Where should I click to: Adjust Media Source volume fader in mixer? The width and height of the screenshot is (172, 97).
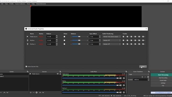(x=118, y=78)
